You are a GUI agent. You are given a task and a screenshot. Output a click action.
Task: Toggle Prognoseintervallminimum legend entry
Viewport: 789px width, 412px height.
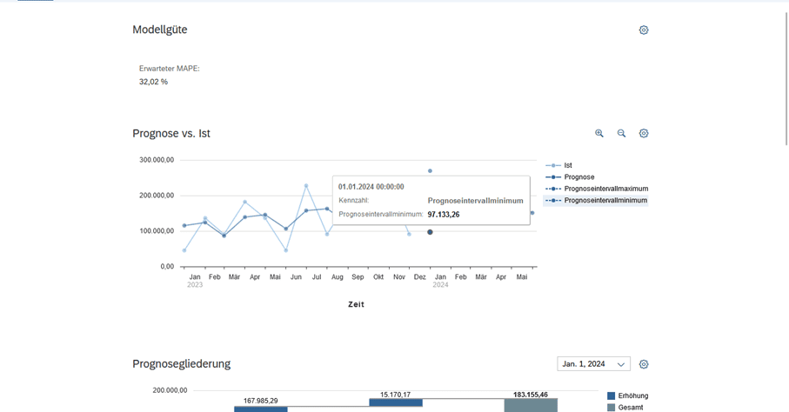[x=605, y=201]
